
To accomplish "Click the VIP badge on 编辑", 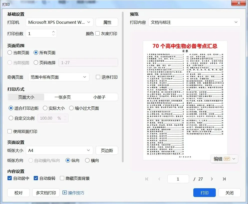I will [227, 159].
